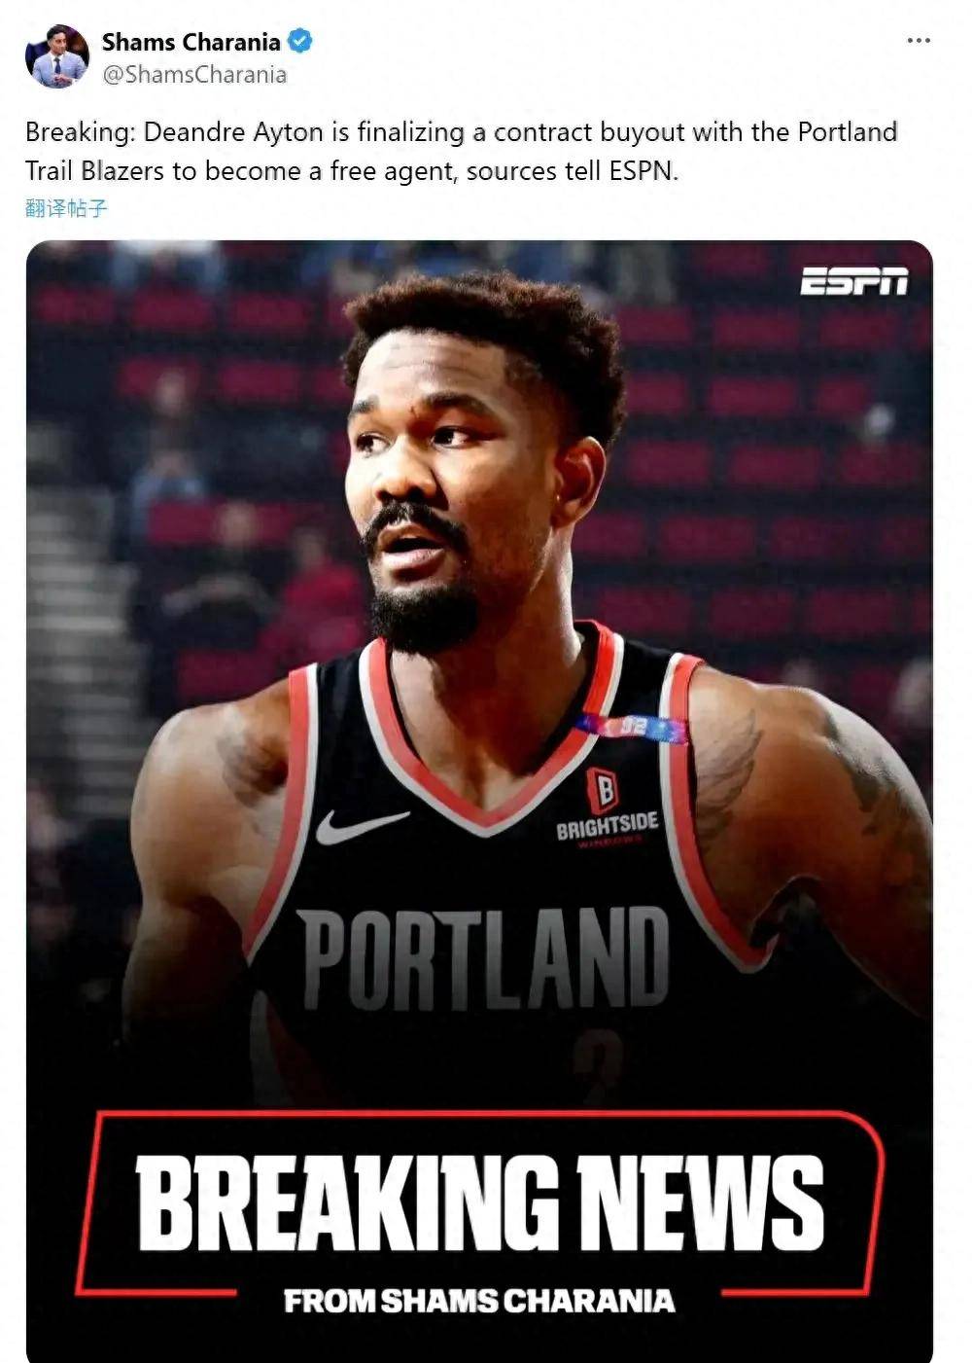Click the FROM SHAMS CHARANIA caption
Screen dimensions: 973x1363
(x=479, y=1301)
